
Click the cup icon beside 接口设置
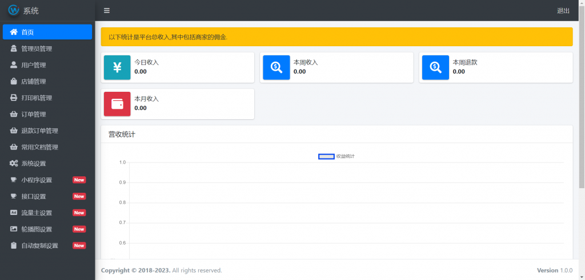click(14, 196)
